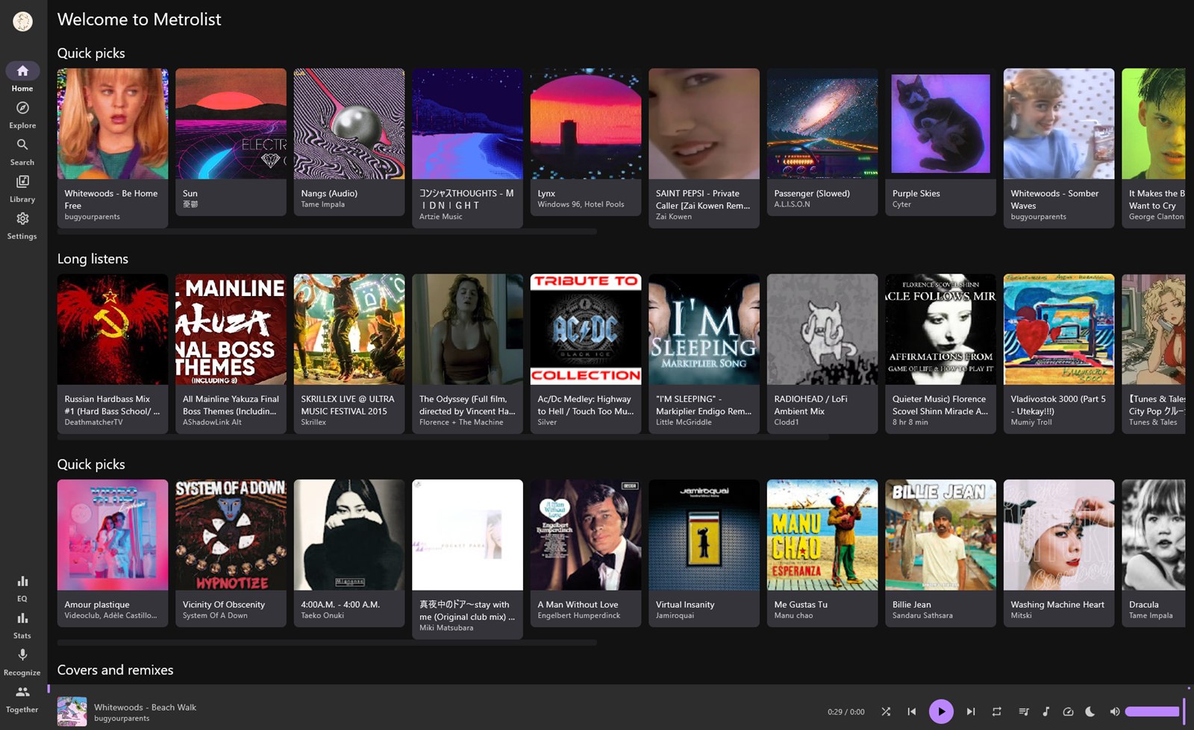1194x730 pixels.
Task: Click the '0:29 / 0:00' time readout
Action: pyautogui.click(x=846, y=712)
